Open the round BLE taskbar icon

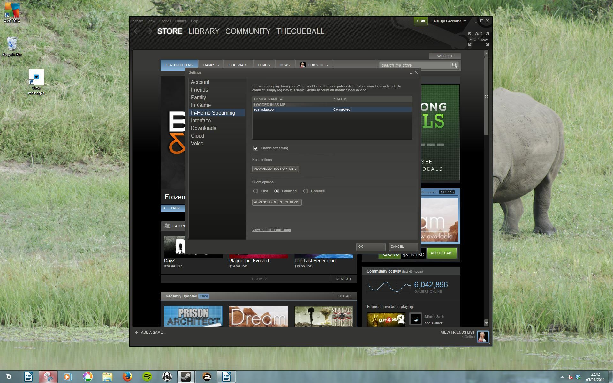(167, 377)
